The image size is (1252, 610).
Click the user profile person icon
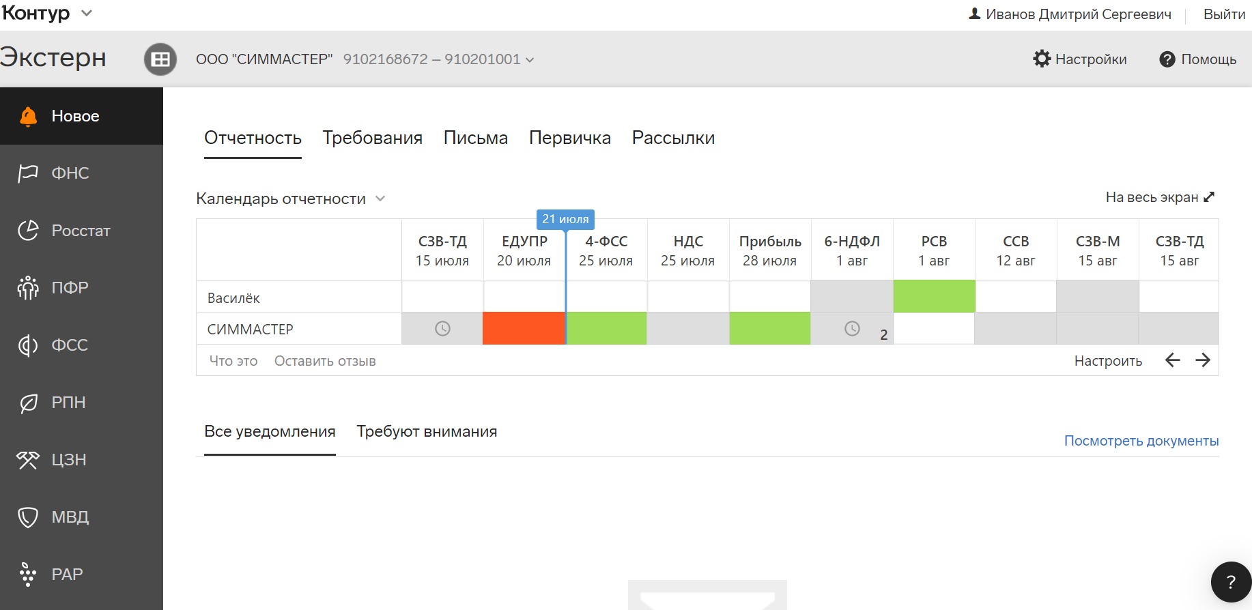click(x=975, y=14)
